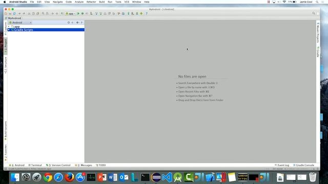Toggle the Gradle side tab on right

318,52
